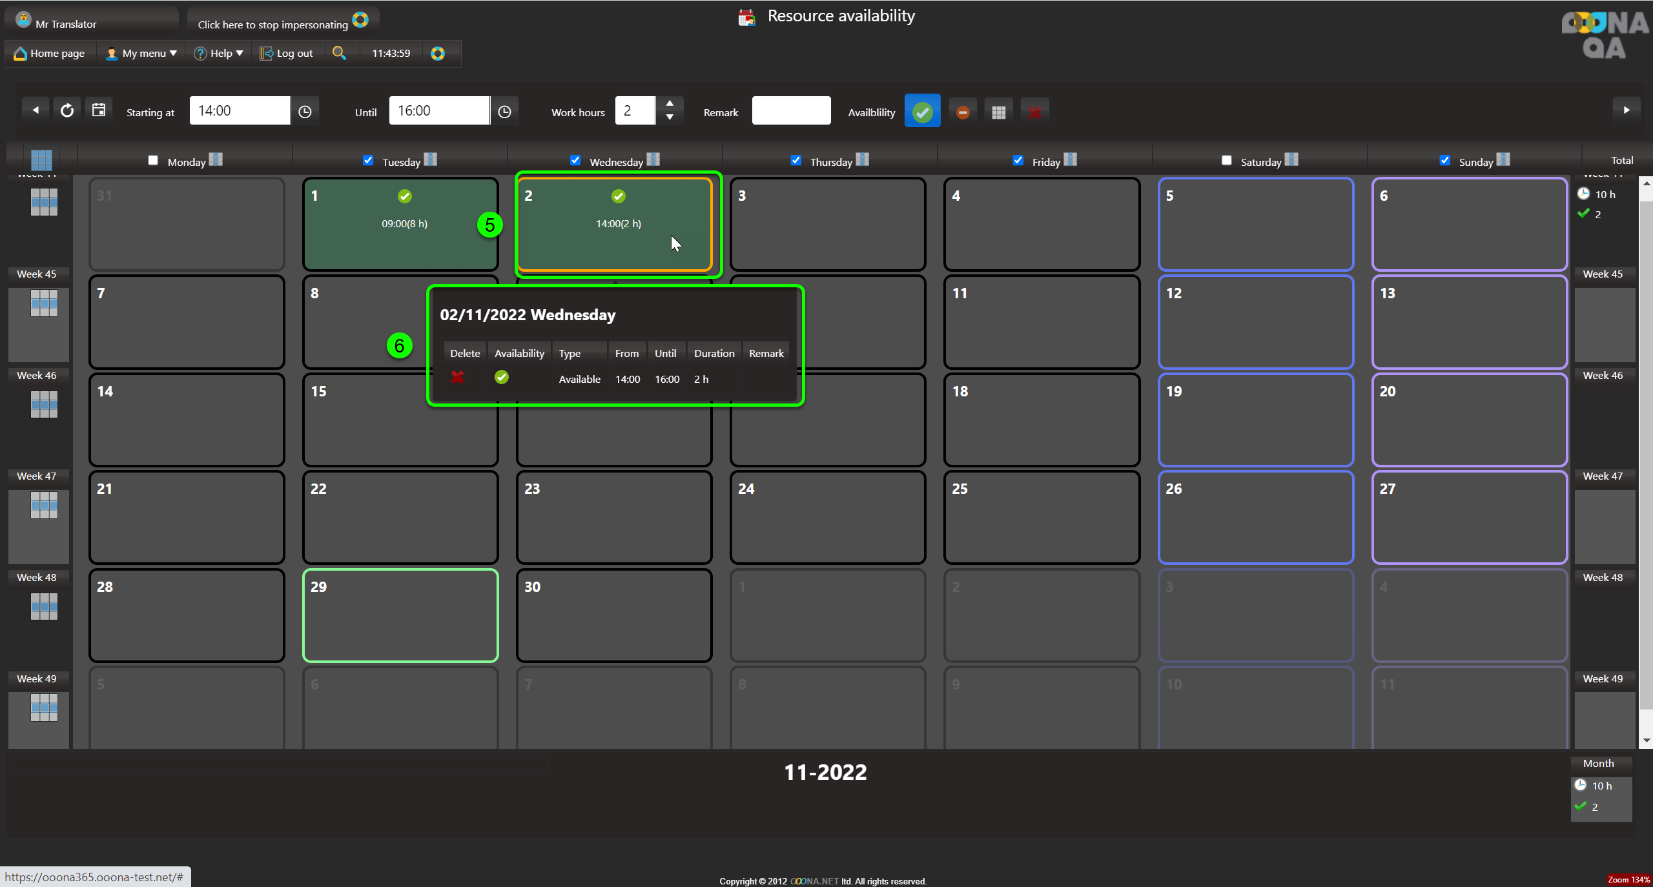
Task: Go to next month arrow
Action: pyautogui.click(x=1626, y=110)
